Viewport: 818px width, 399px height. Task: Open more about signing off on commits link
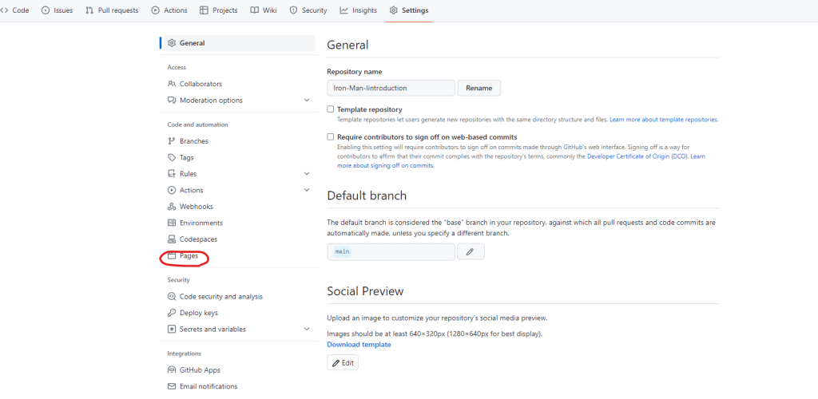[x=386, y=166]
